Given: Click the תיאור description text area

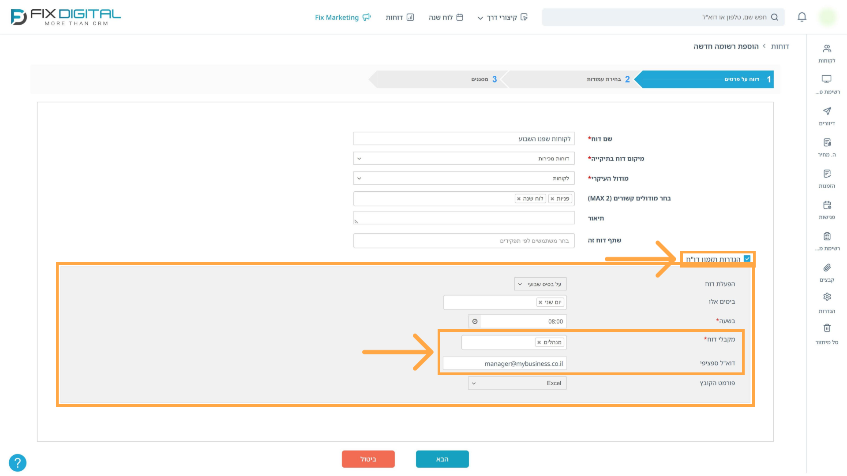Looking at the screenshot, I should (464, 218).
